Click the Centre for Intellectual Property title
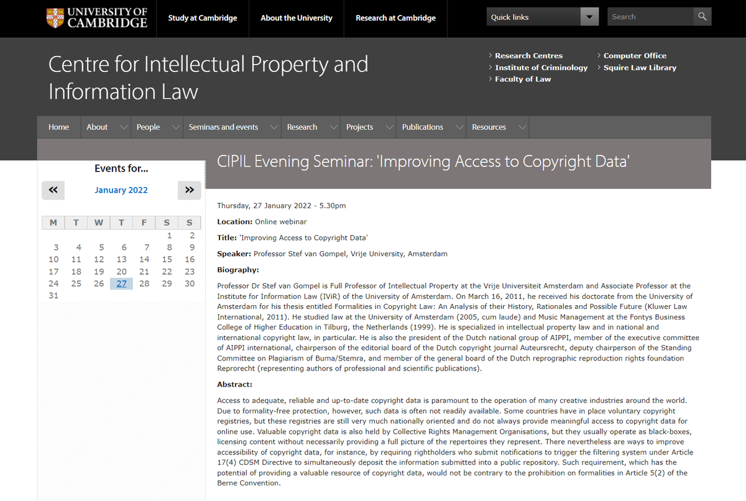This screenshot has width=746, height=501. 208,78
